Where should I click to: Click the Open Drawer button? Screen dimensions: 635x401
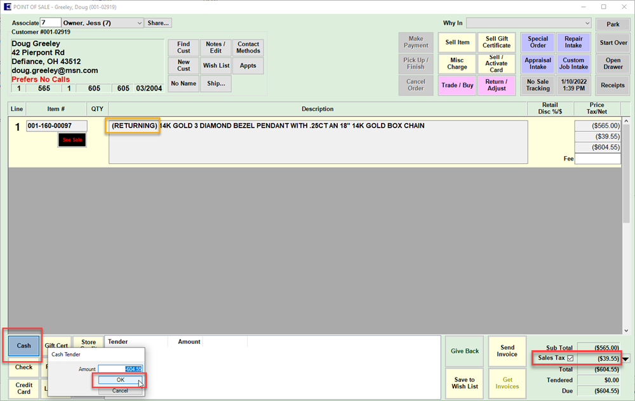tap(613, 63)
